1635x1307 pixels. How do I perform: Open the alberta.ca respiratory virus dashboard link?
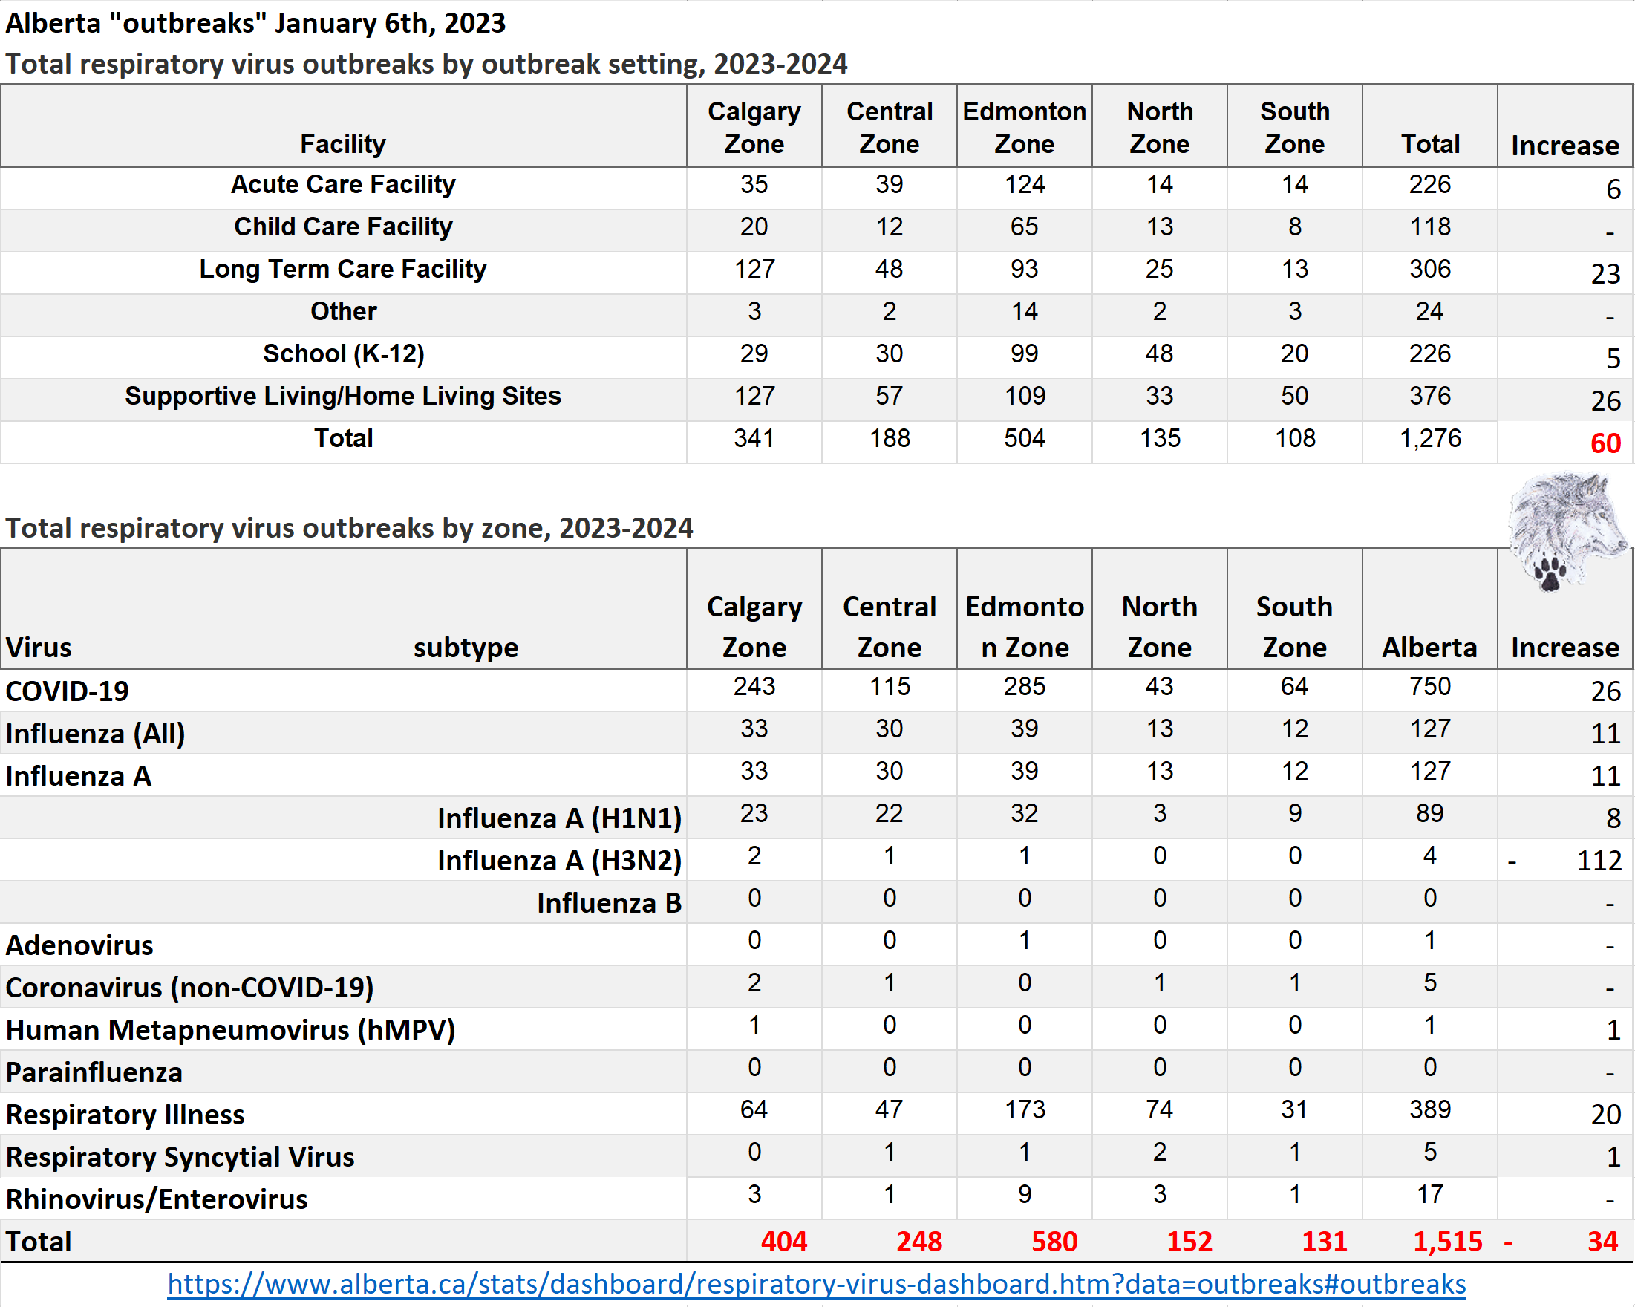click(x=817, y=1284)
